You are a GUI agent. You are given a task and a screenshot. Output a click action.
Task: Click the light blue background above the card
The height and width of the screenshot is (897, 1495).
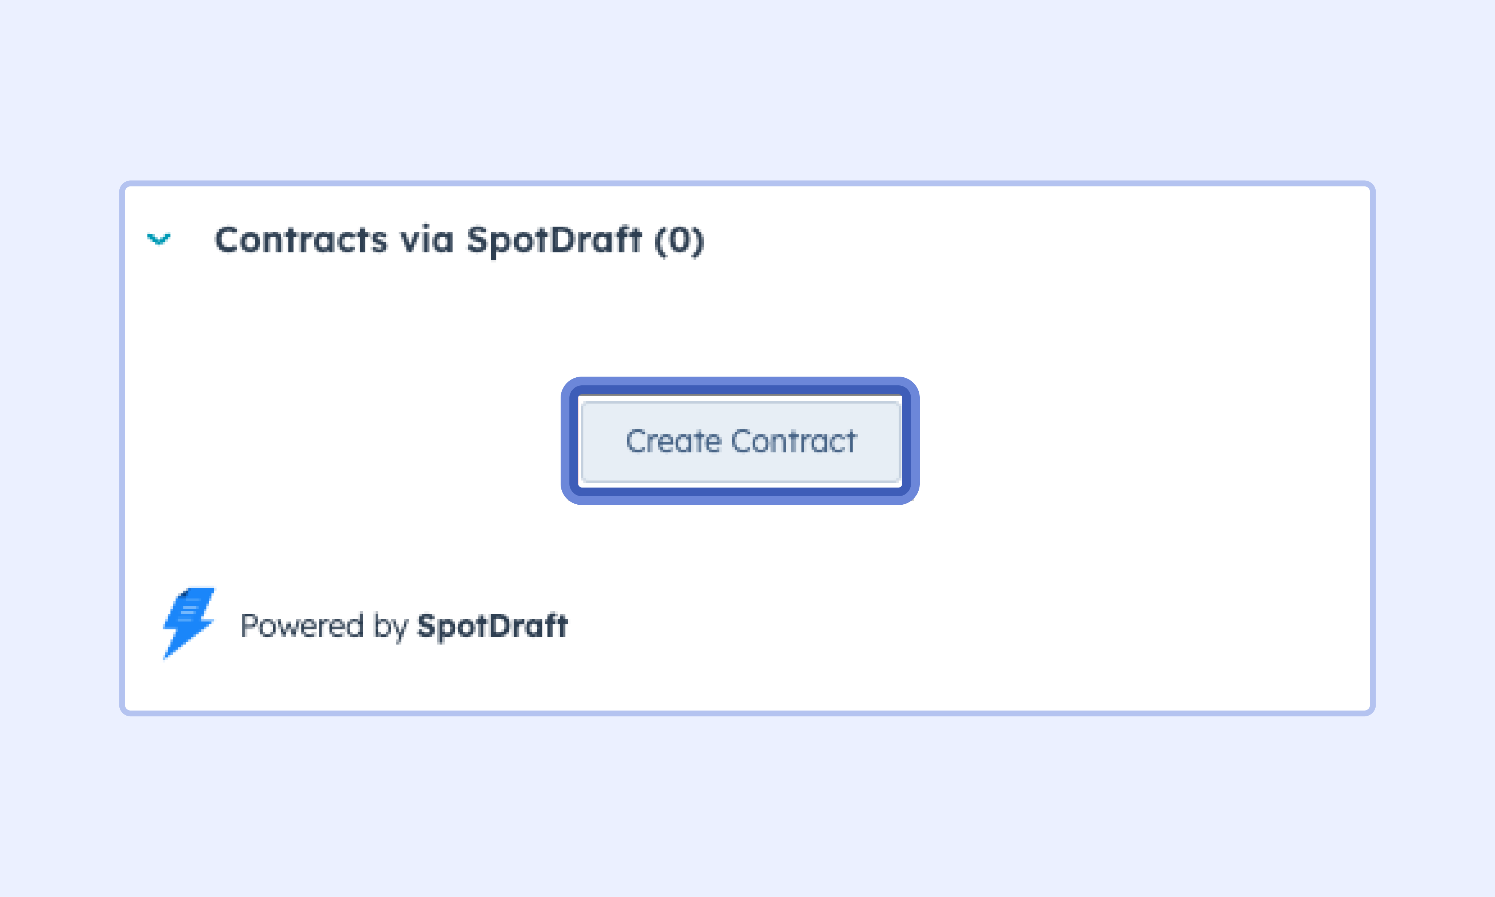coord(747,91)
